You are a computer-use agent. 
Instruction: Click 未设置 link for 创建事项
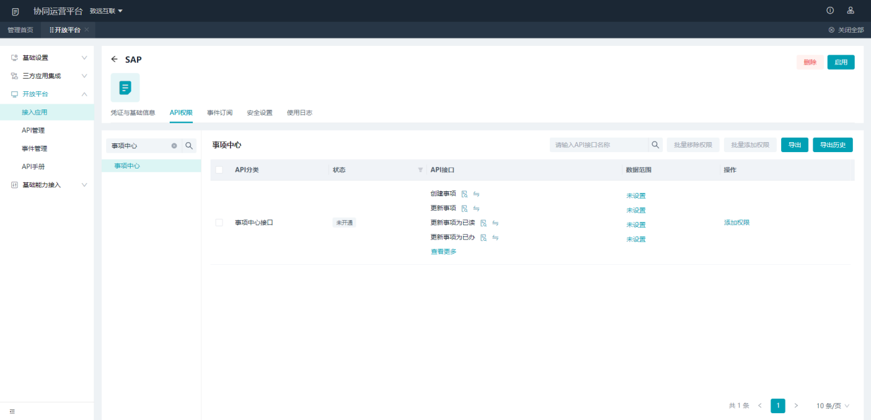(636, 196)
